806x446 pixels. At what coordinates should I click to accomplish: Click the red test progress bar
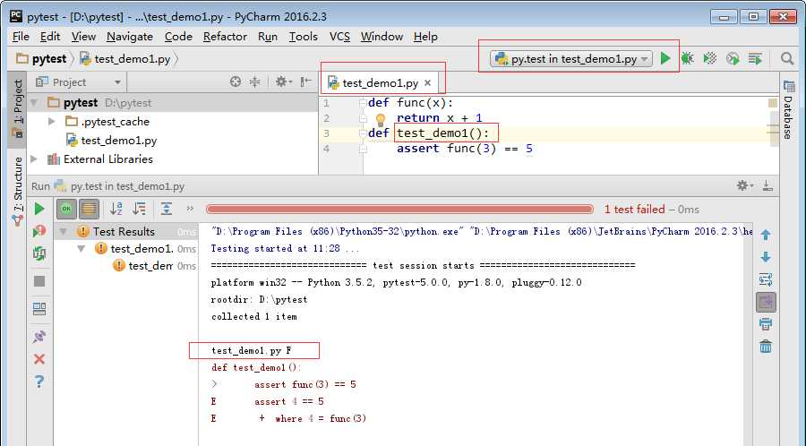pyautogui.click(x=399, y=210)
